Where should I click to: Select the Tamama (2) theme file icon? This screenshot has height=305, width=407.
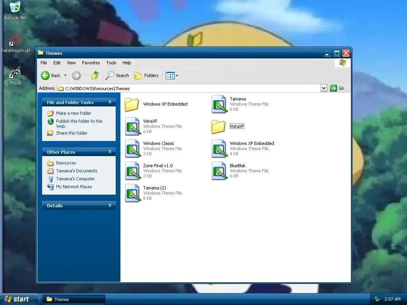[x=133, y=193]
